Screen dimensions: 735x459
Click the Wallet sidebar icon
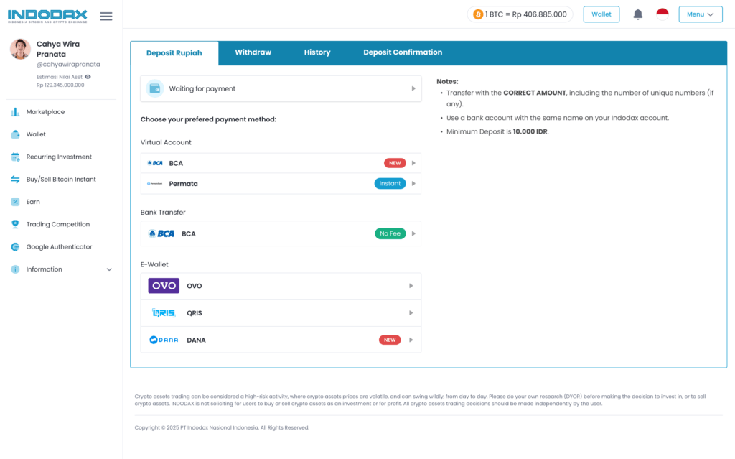pyautogui.click(x=16, y=134)
